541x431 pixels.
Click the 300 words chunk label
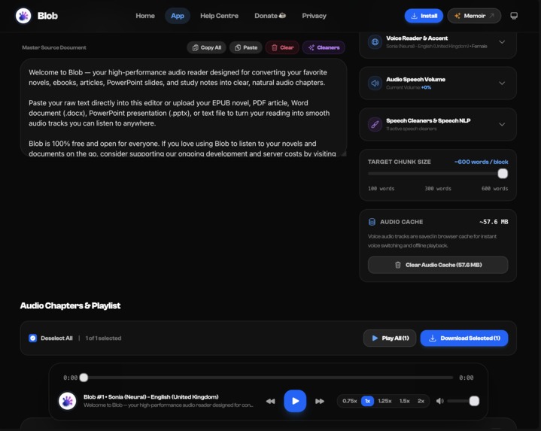438,189
